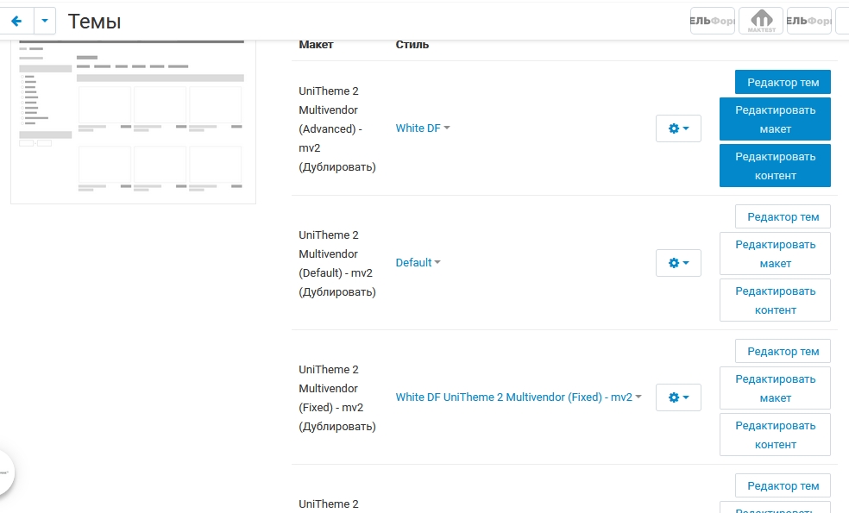849x513 pixels.
Task: Go back using the blue arrow button
Action: (x=16, y=21)
